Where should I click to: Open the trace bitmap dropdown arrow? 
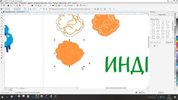[92, 9]
